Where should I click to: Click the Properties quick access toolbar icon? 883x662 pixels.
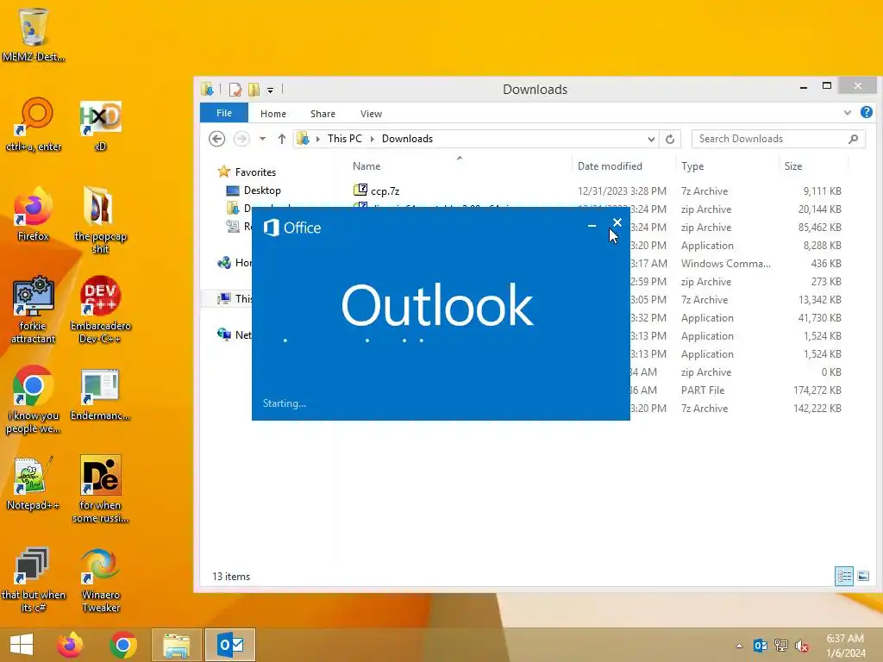coord(235,89)
